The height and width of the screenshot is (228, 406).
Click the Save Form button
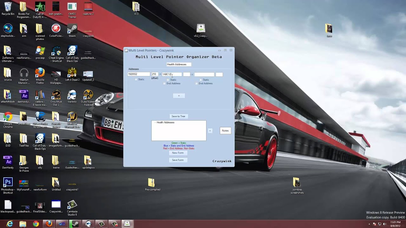[178, 160]
